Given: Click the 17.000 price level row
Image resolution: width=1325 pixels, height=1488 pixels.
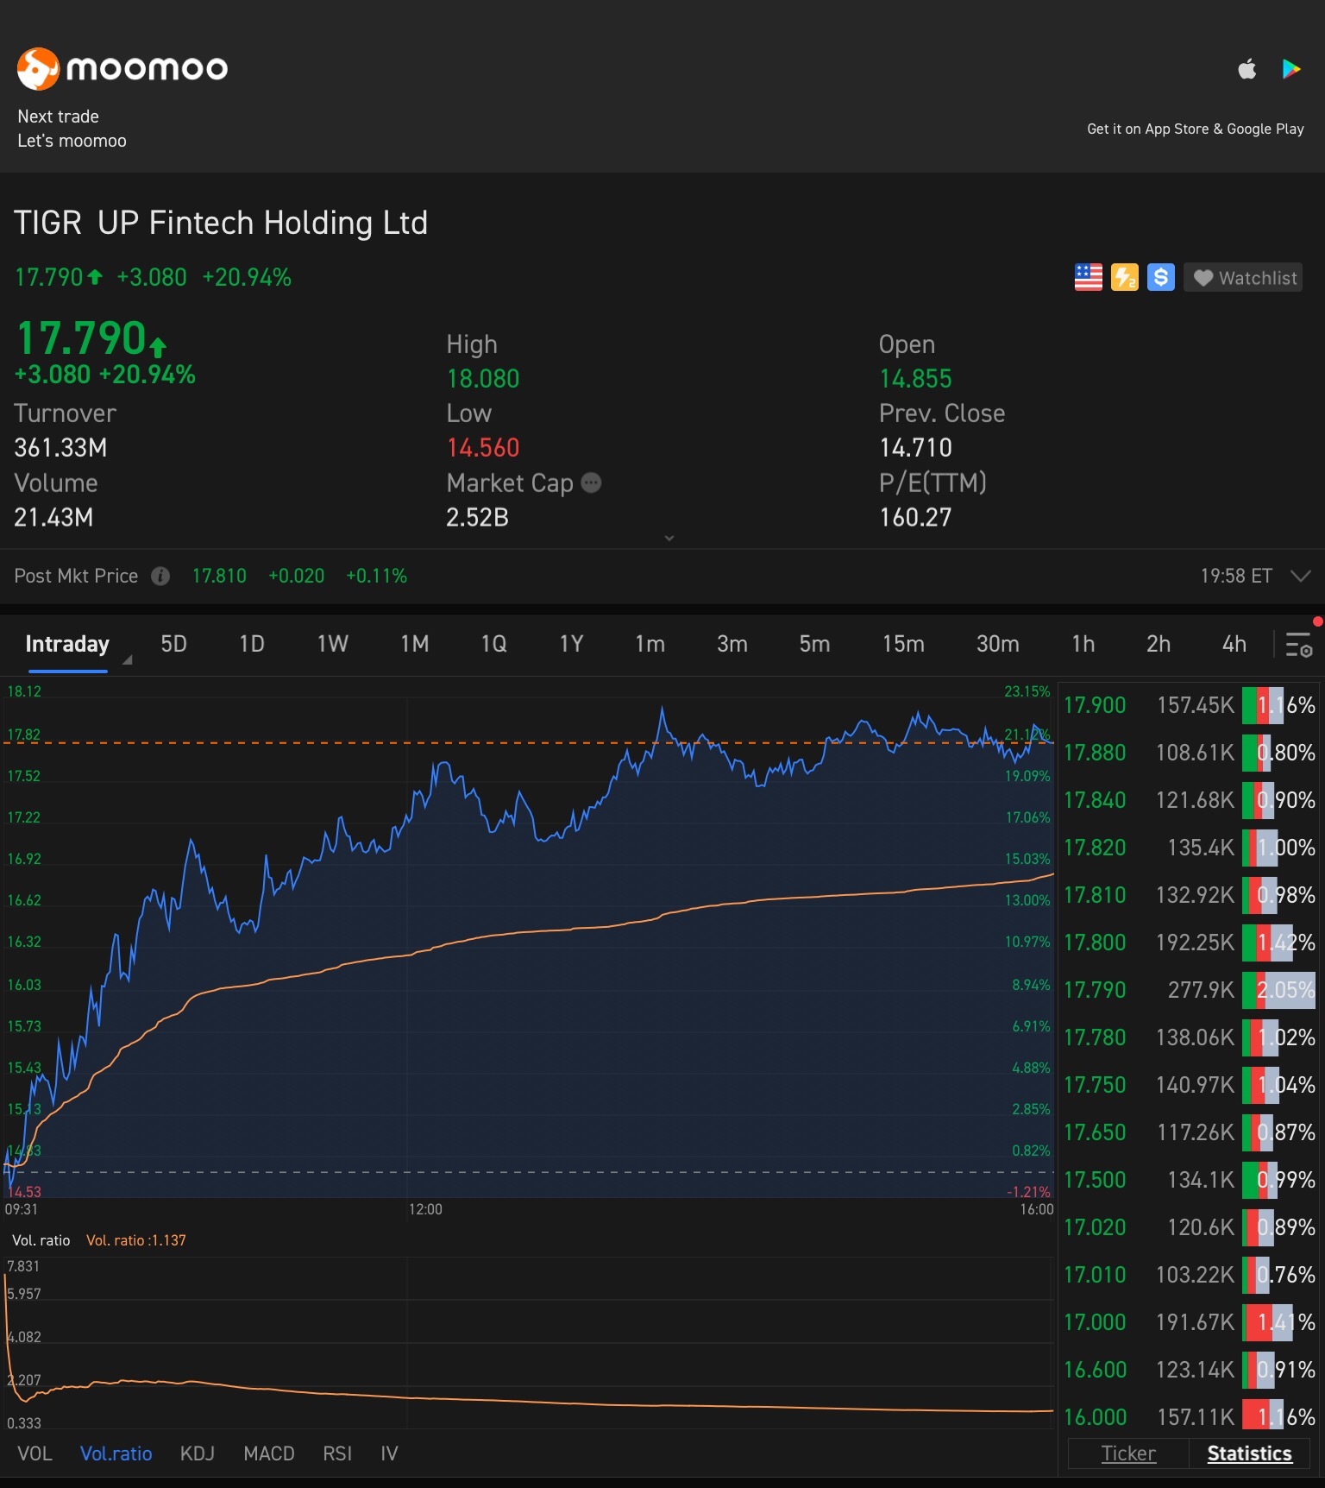Looking at the screenshot, I should (x=1190, y=1322).
